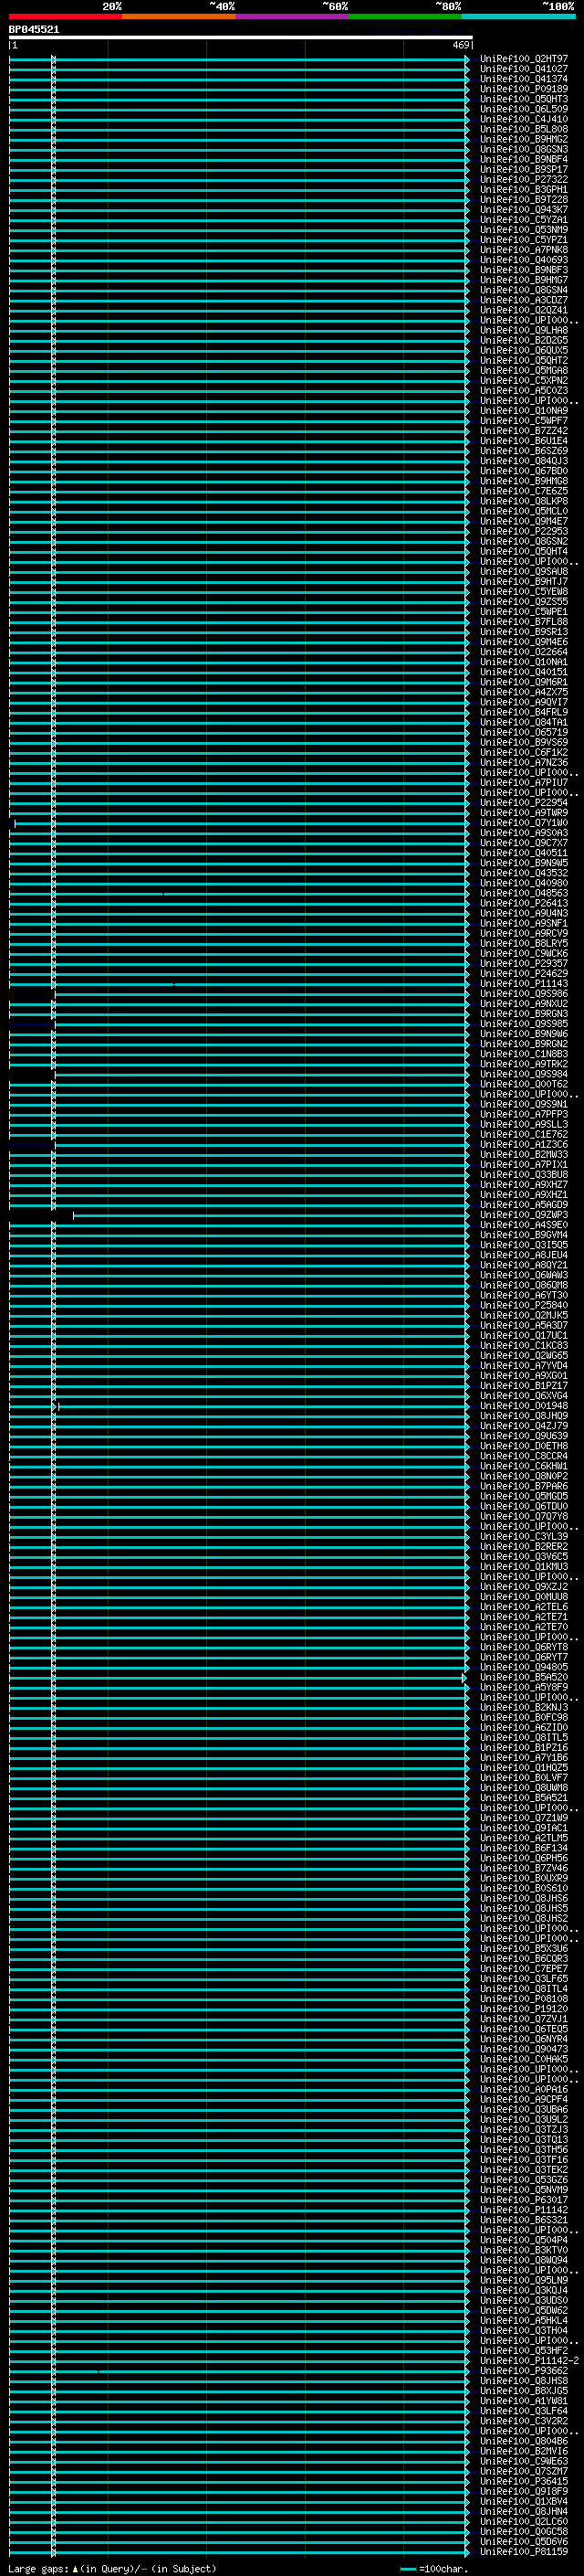The width and height of the screenshot is (584, 2576).
Task: Click the =100char. scale legend
Action: pyautogui.click(x=434, y=2568)
